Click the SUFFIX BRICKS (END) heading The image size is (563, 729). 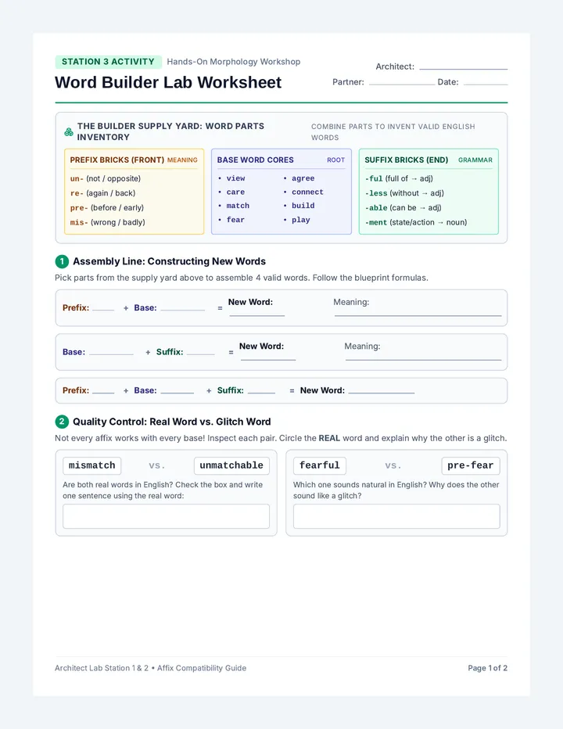(x=407, y=160)
